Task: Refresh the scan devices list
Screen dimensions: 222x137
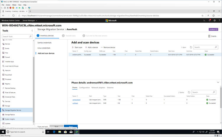Action: tap(191, 47)
